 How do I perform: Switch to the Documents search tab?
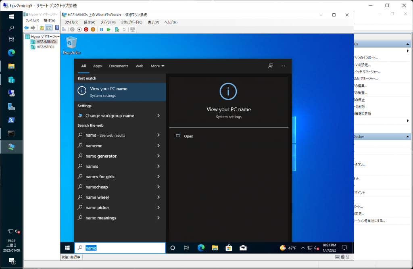[119, 66]
